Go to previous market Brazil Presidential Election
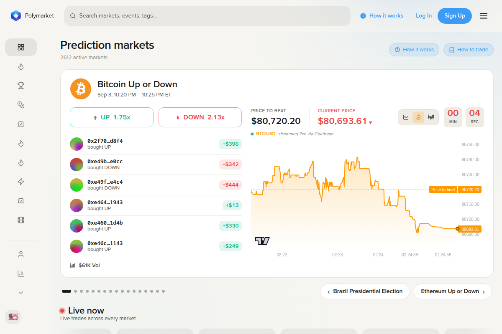 tap(365, 291)
